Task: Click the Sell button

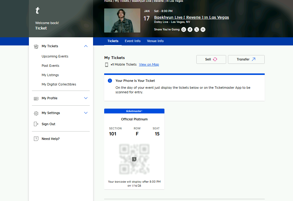Action: tap(211, 59)
